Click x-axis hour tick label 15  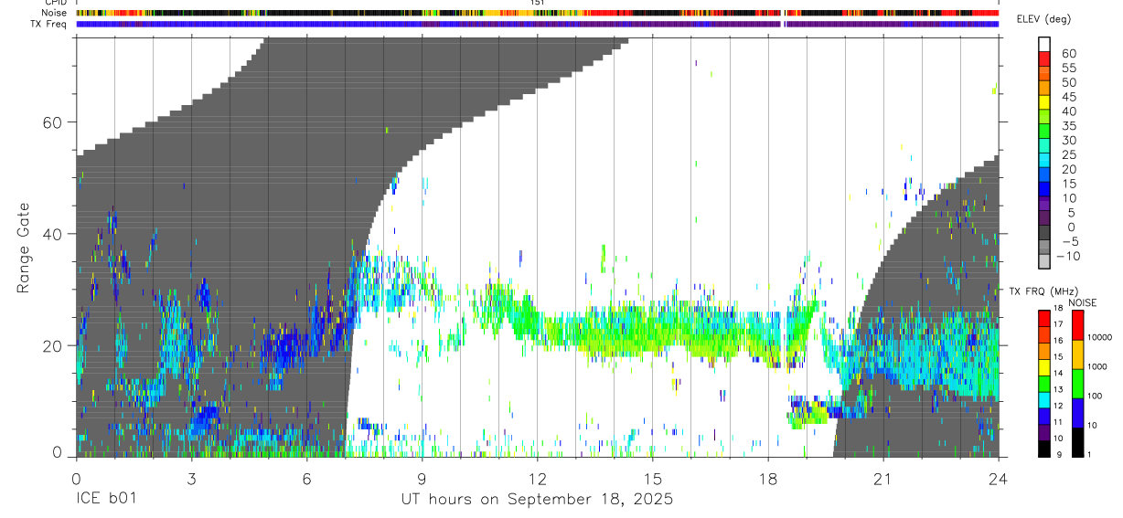point(652,479)
